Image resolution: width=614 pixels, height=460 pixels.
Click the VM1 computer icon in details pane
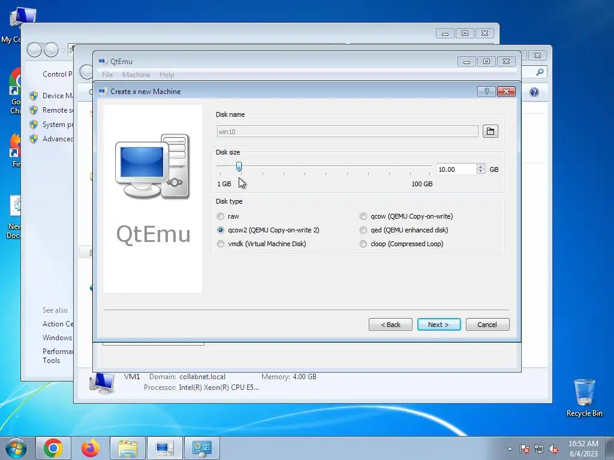coord(102,382)
